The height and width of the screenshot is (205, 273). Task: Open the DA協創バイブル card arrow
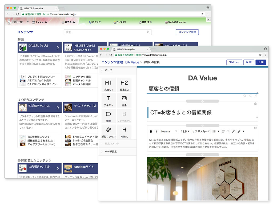point(58,48)
